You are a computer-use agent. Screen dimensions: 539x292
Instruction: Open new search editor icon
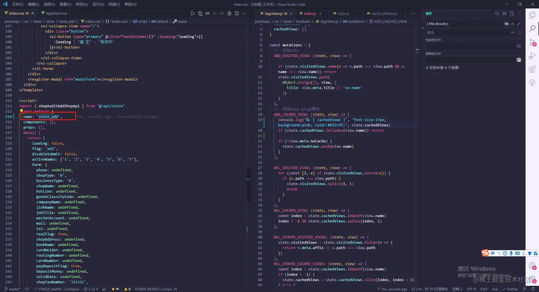[x=512, y=14]
